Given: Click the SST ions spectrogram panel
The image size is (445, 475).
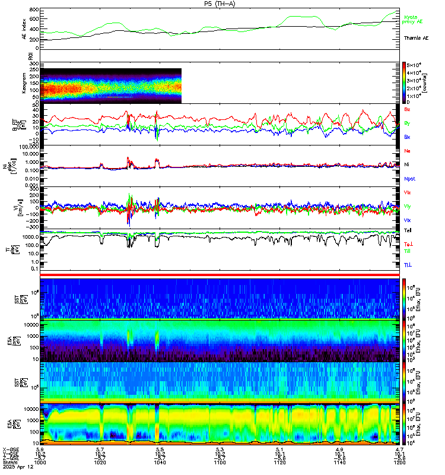Looking at the screenshot, I should 220,299.
